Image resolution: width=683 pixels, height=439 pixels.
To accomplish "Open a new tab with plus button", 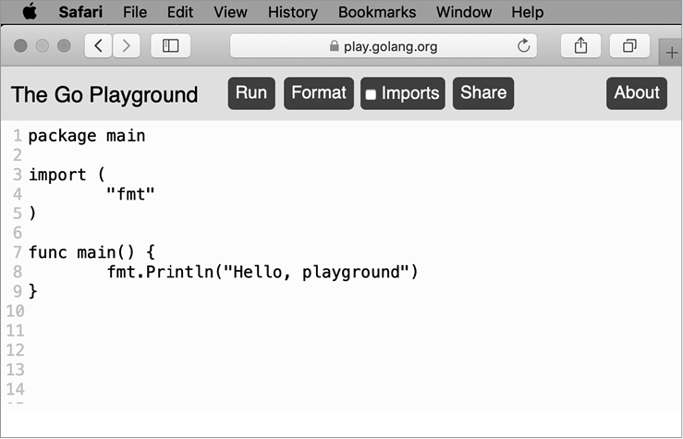I will point(672,53).
